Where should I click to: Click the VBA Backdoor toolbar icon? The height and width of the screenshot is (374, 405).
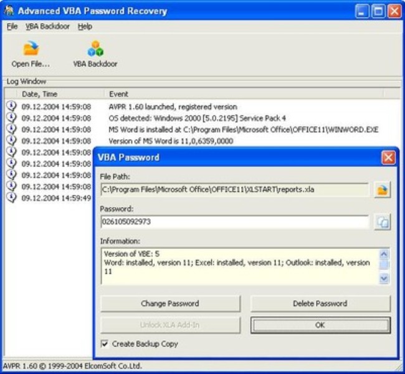pos(95,49)
